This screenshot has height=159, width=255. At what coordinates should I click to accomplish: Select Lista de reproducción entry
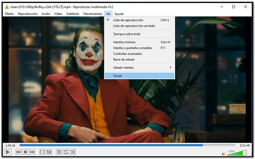click(x=140, y=20)
